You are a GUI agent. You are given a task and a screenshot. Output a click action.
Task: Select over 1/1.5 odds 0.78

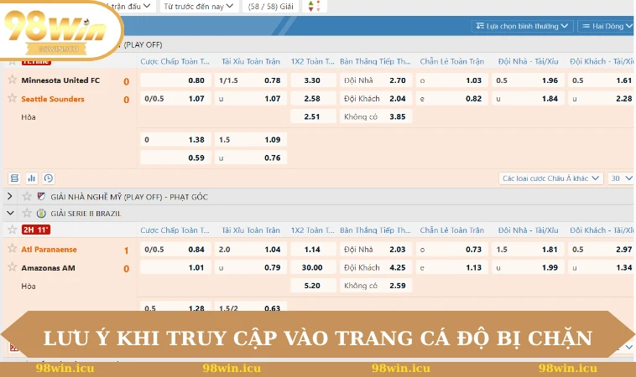250,80
